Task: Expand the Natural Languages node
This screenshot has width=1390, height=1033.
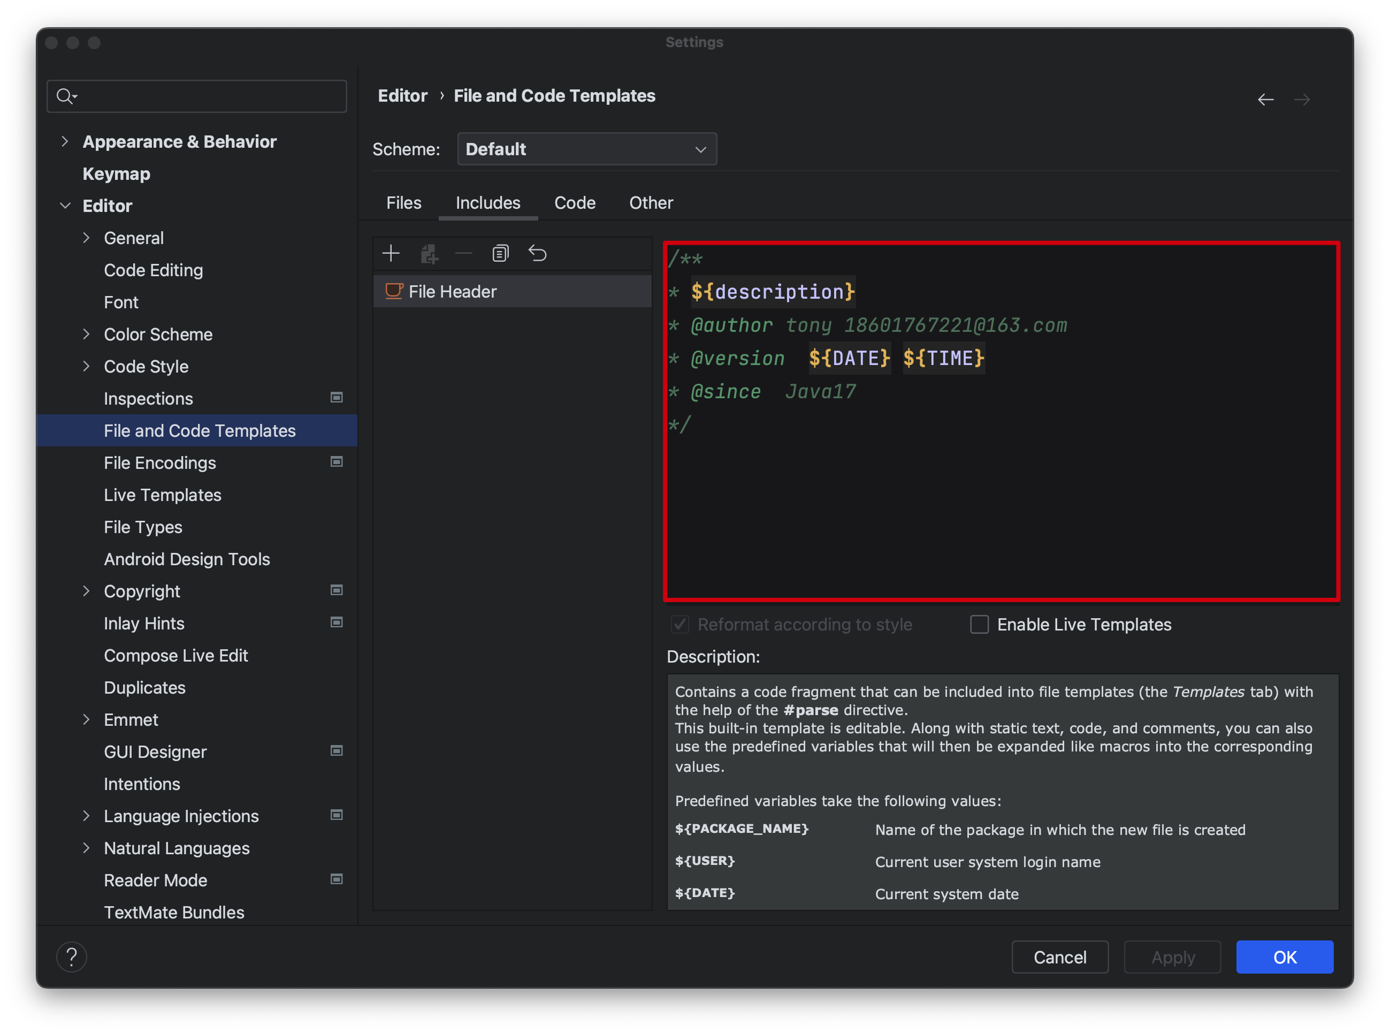Action: point(86,848)
